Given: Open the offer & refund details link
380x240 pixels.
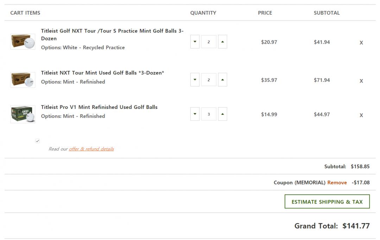Looking at the screenshot, I should click(91, 149).
